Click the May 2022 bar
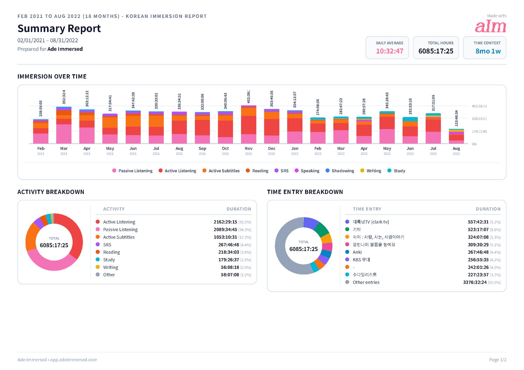The height and width of the screenshot is (370, 524). [x=387, y=127]
